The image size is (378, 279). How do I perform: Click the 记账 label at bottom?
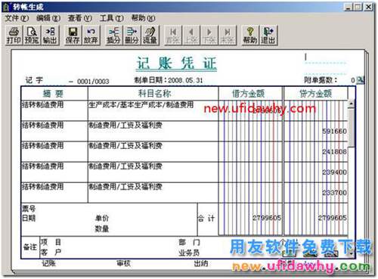48,264
